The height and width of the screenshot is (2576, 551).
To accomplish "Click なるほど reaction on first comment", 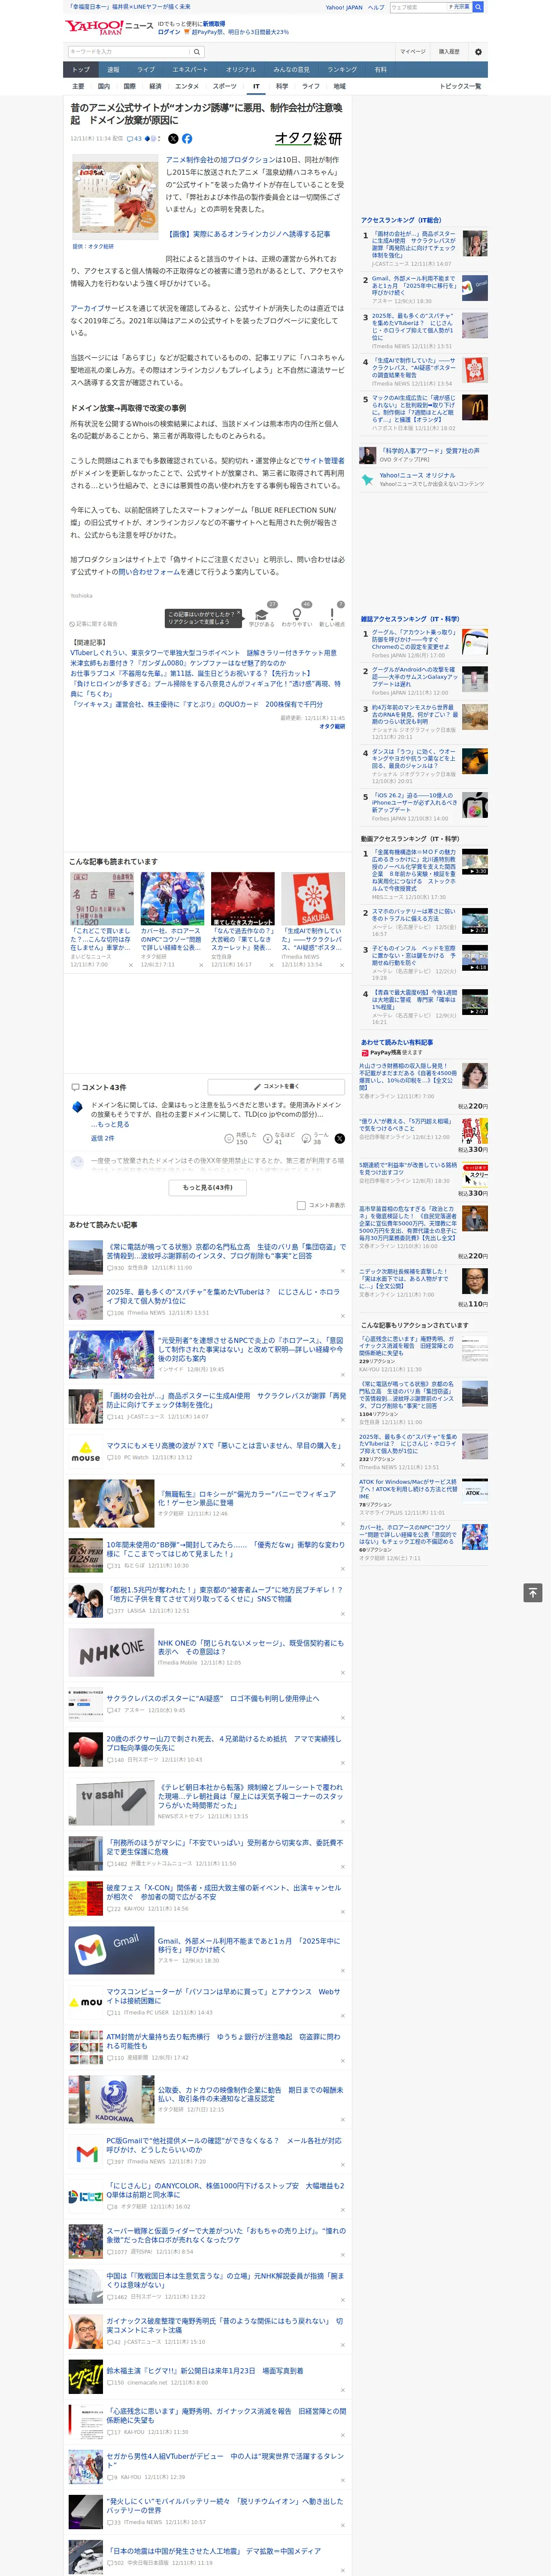I will pos(268,1138).
